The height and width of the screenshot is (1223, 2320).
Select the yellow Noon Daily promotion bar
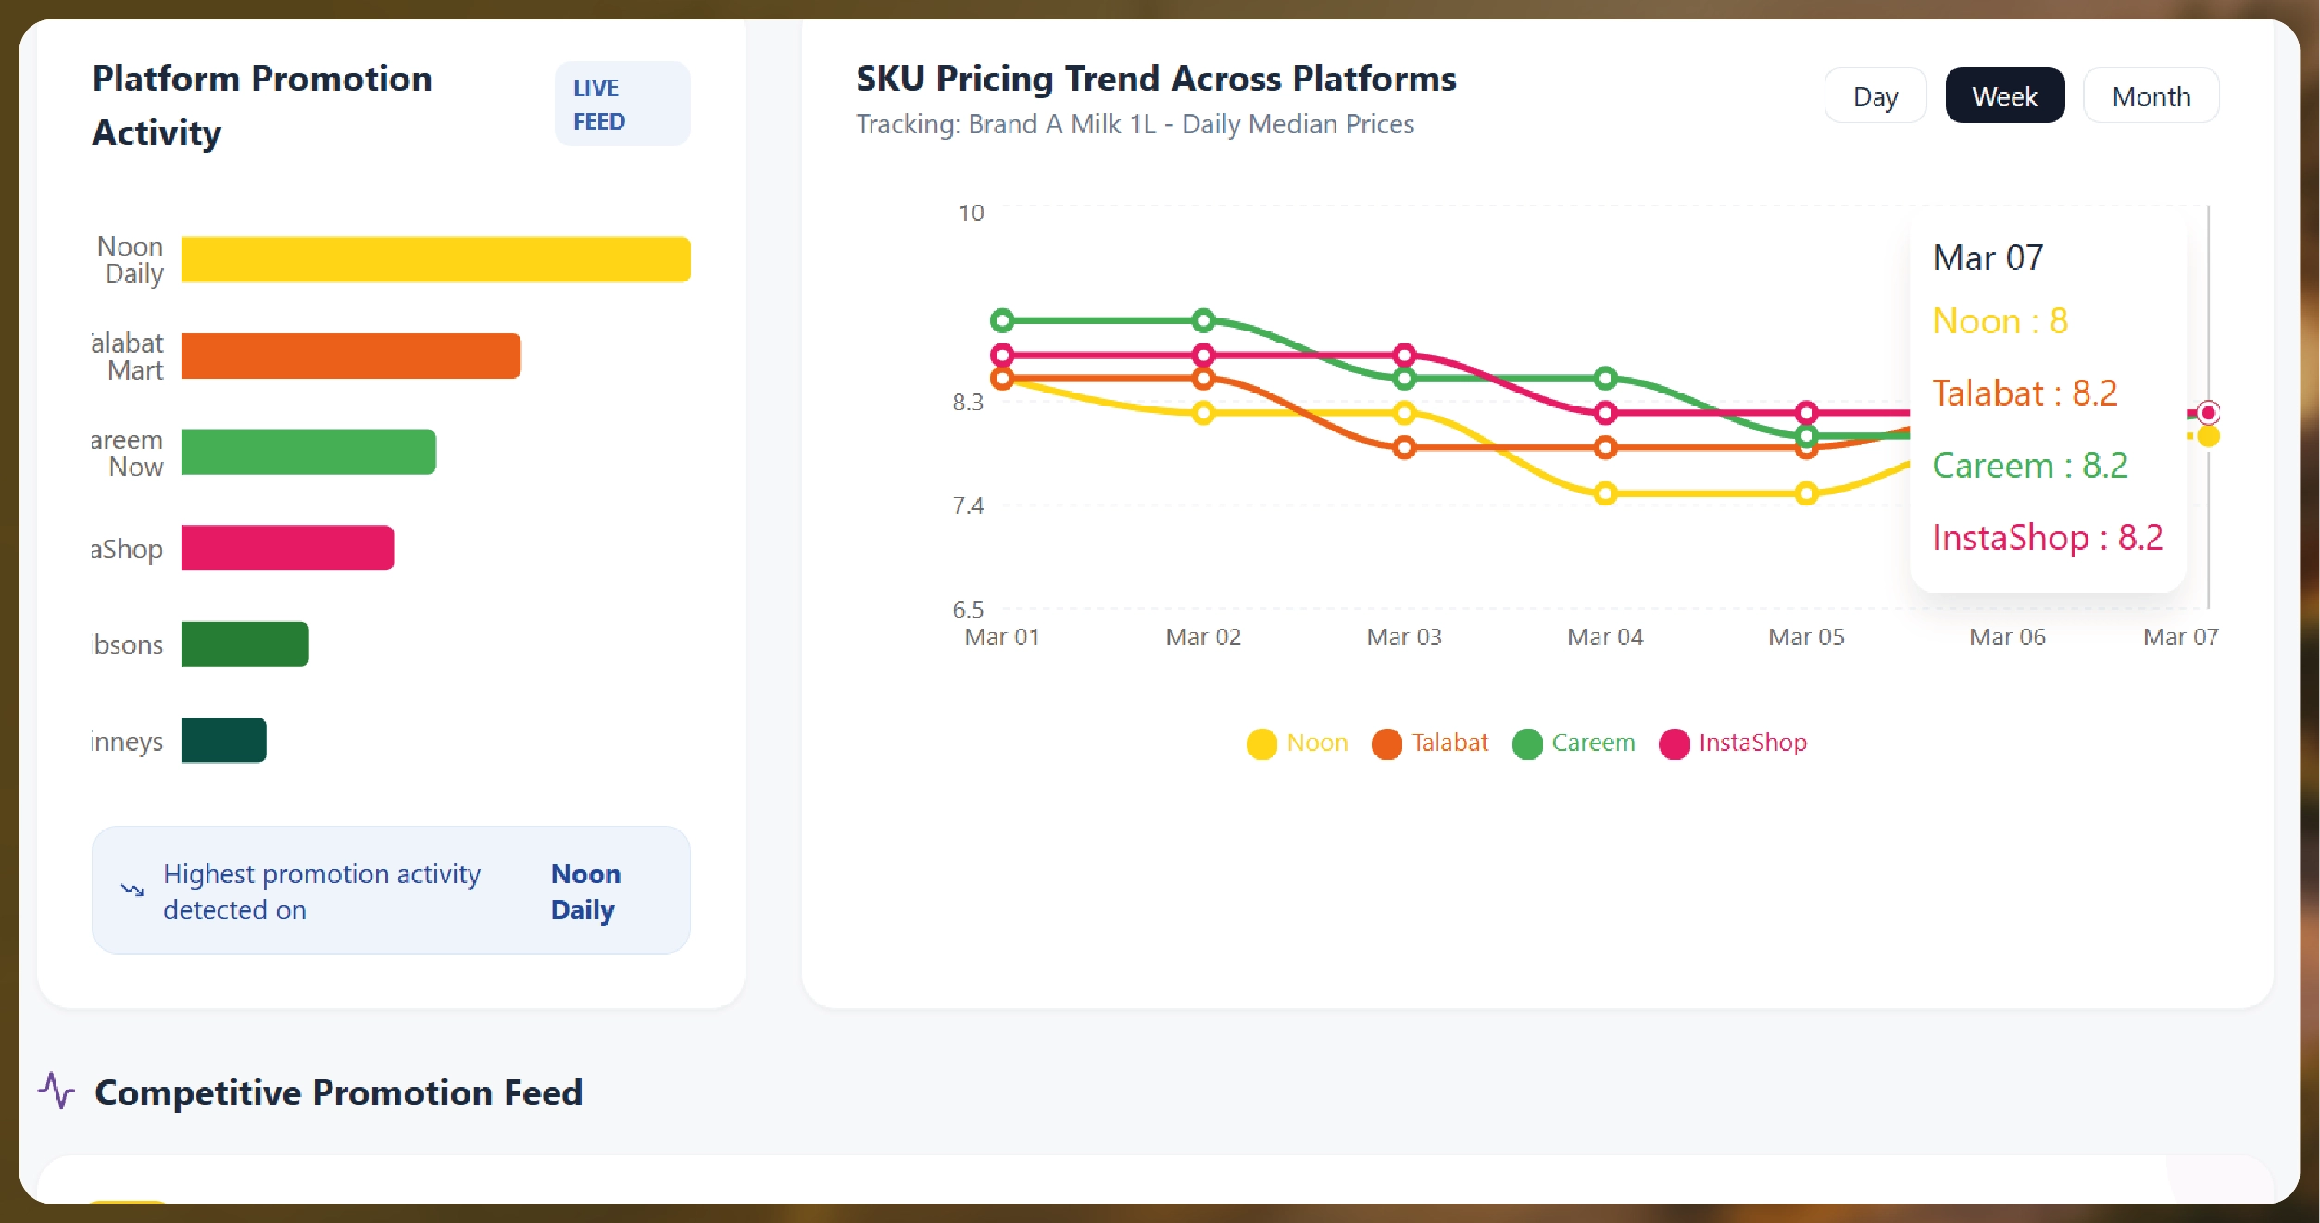pos(433,259)
